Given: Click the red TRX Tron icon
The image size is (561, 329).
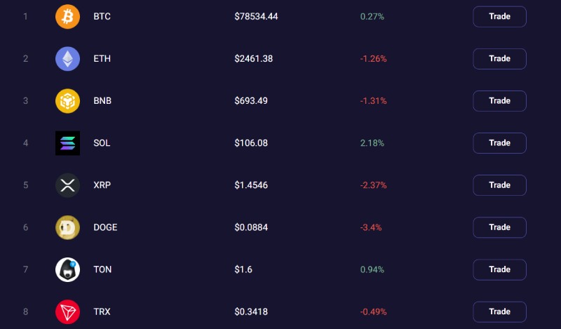Looking at the screenshot, I should click(67, 312).
